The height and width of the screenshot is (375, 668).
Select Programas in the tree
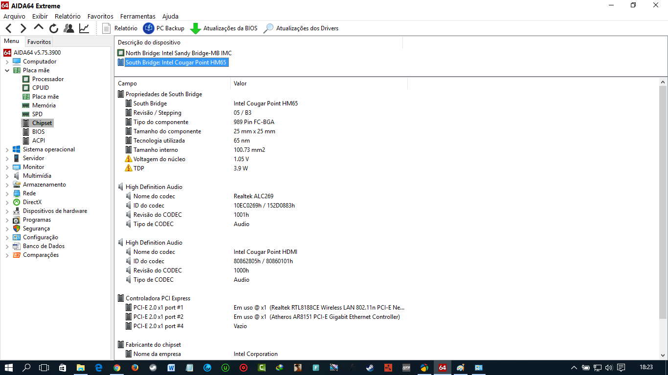(37, 220)
